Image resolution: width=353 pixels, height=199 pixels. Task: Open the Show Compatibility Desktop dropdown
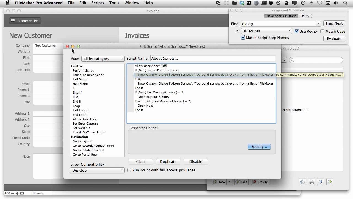pos(97,170)
